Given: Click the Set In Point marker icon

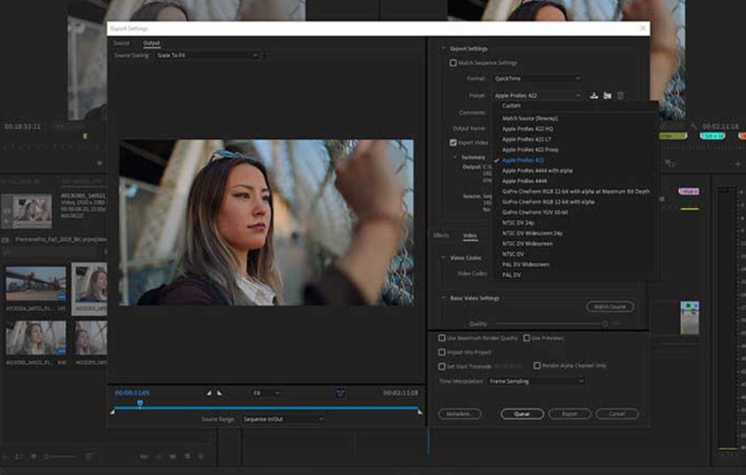Looking at the screenshot, I should [208, 393].
